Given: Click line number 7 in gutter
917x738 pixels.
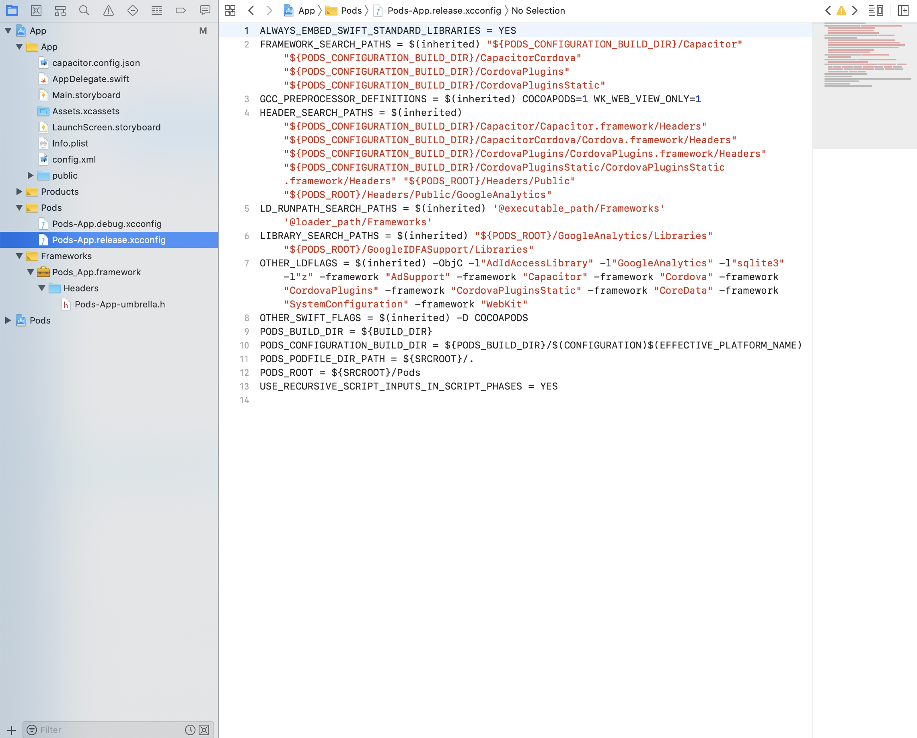Looking at the screenshot, I should pos(246,264).
